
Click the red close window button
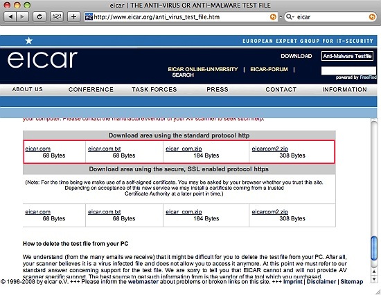(x=7, y=5)
